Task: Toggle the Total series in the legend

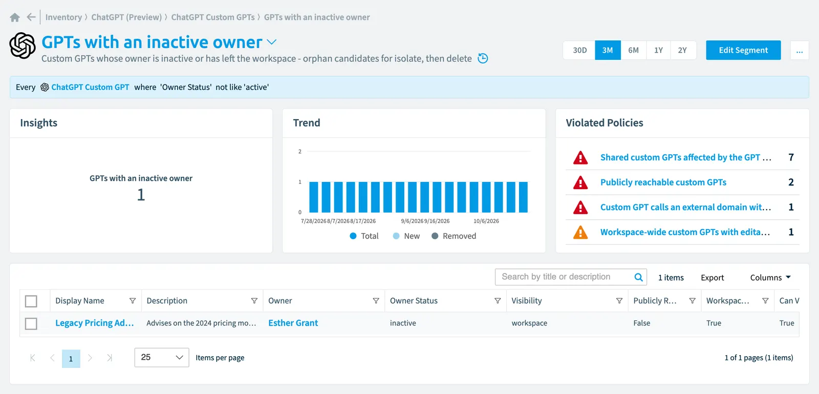Action: point(364,236)
